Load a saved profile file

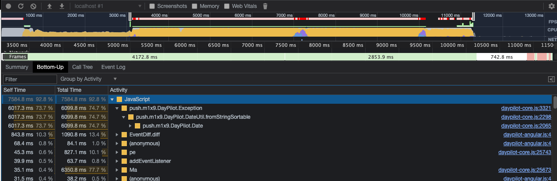click(x=49, y=6)
